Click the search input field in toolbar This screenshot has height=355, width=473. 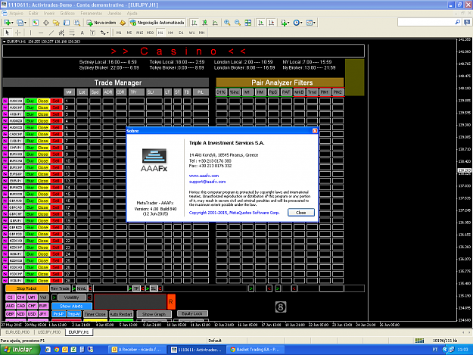pos(426,22)
